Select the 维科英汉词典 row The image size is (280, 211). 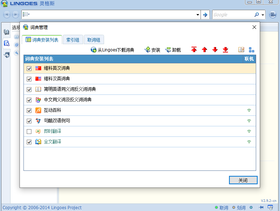(x=140, y=68)
